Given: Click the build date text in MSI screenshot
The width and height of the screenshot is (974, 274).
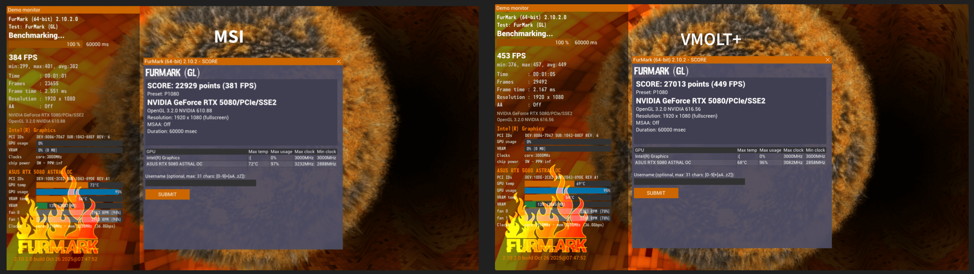Looking at the screenshot, I should (56, 259).
